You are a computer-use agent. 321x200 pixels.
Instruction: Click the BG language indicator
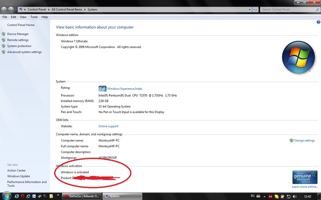click(253, 196)
